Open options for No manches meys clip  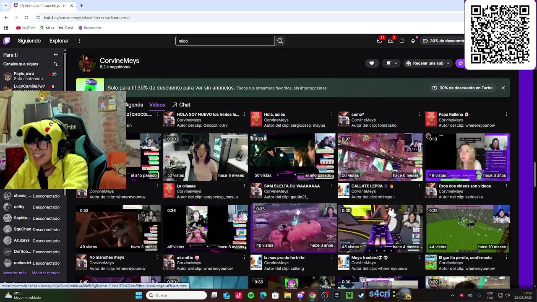157,258
